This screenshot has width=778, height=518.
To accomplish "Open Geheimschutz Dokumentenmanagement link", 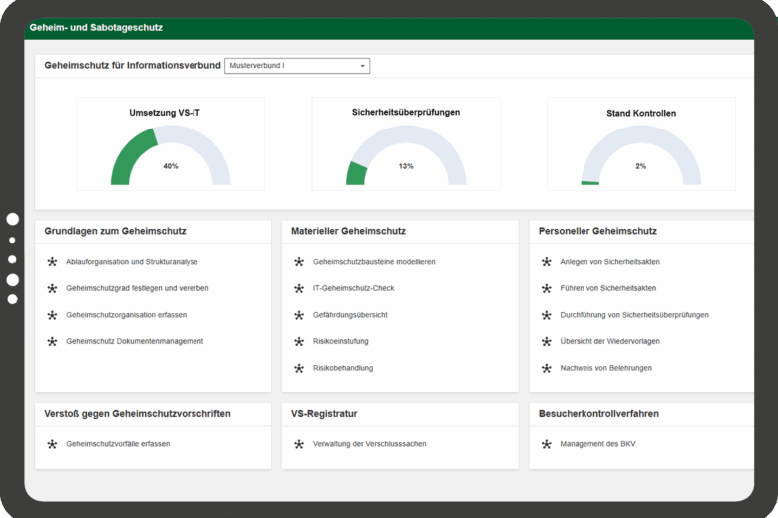I will point(135,341).
